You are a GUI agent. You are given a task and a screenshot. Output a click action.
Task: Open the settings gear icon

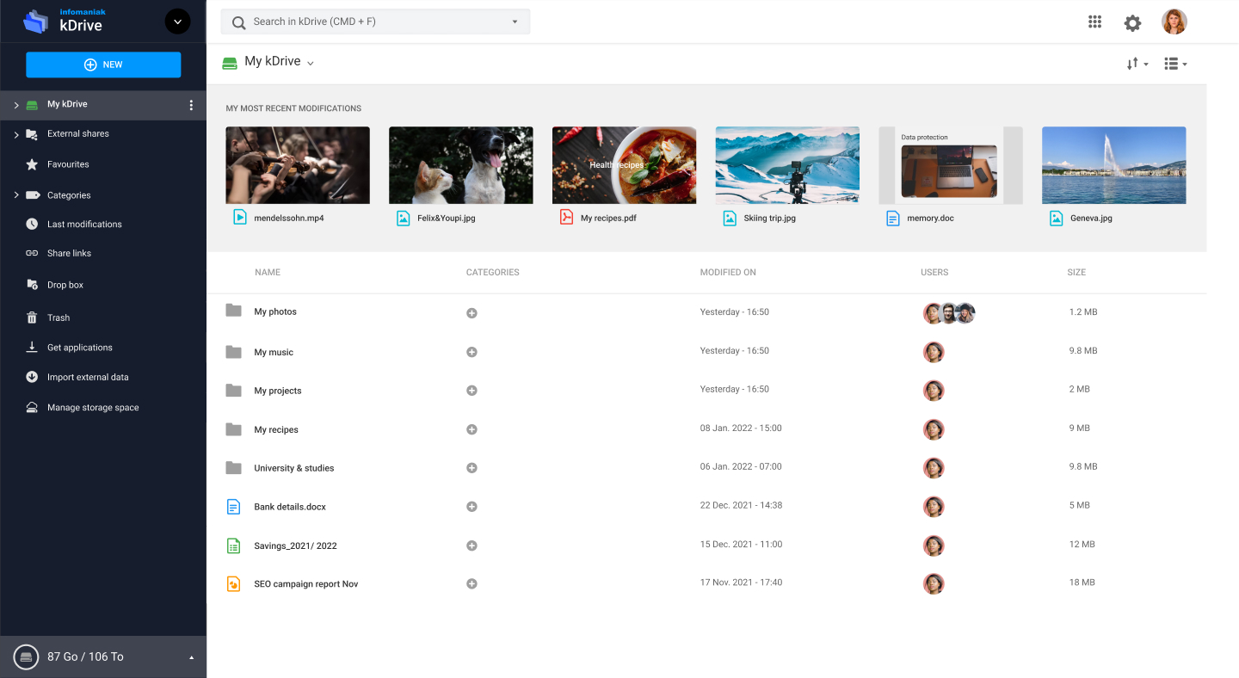(1132, 22)
